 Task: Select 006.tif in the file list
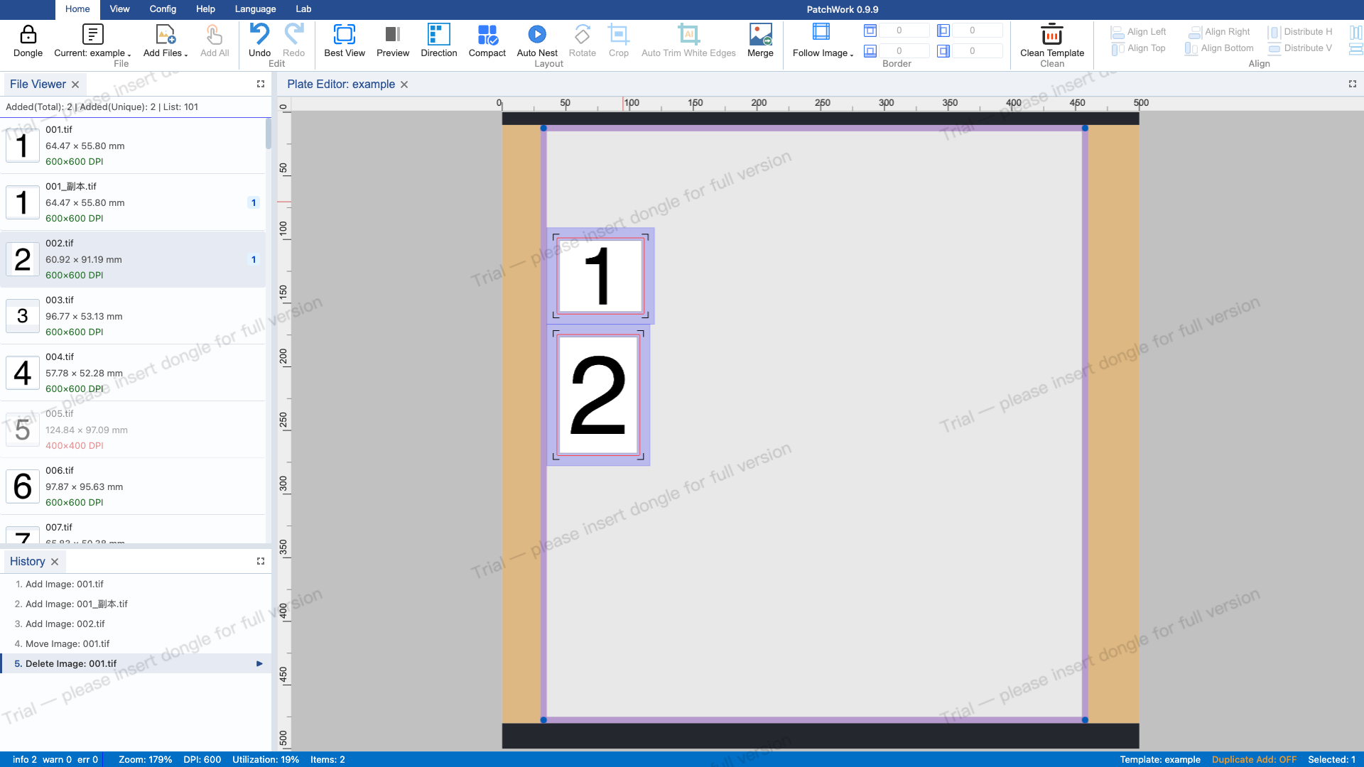(x=133, y=486)
